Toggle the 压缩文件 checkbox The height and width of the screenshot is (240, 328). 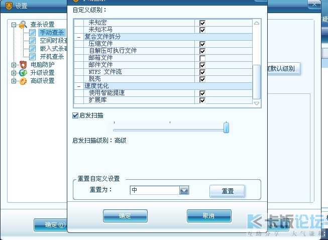202,44
